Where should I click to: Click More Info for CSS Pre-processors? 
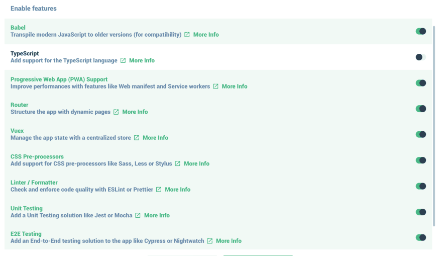point(196,163)
